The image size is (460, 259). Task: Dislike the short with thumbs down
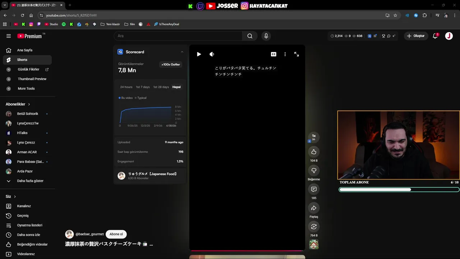[x=314, y=171]
